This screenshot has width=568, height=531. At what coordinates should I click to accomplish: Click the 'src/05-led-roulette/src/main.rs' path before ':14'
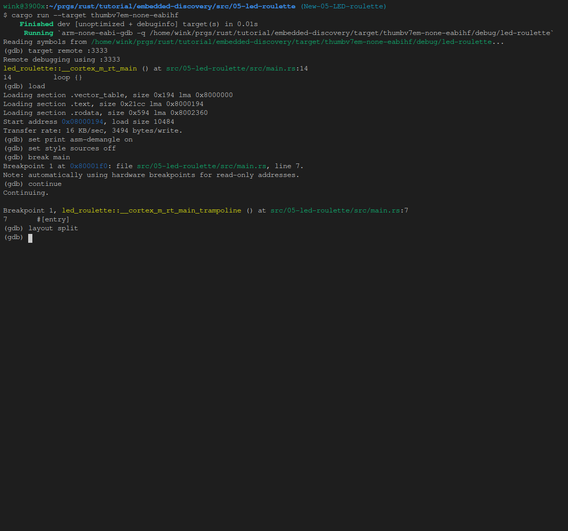[231, 68]
